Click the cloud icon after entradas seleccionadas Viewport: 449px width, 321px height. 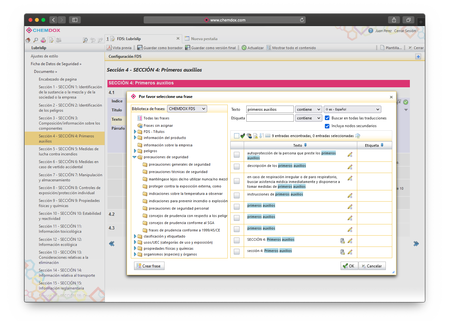pyautogui.click(x=358, y=136)
